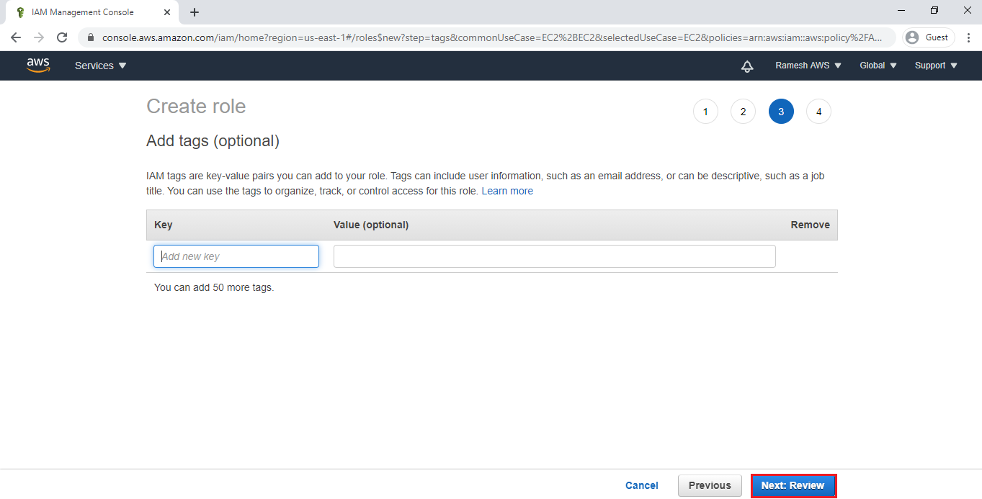
Task: Click Cancel to abort role creation
Action: click(x=642, y=485)
